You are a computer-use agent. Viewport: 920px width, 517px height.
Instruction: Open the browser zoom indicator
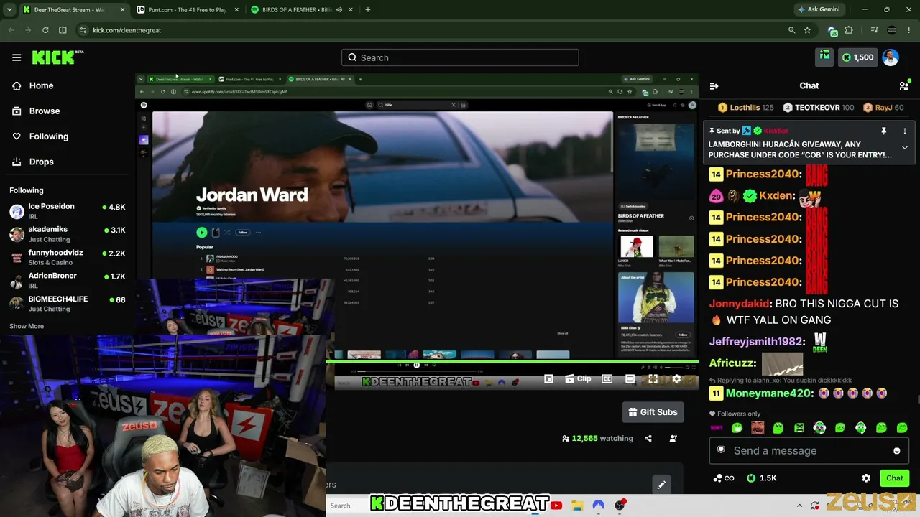coord(791,30)
